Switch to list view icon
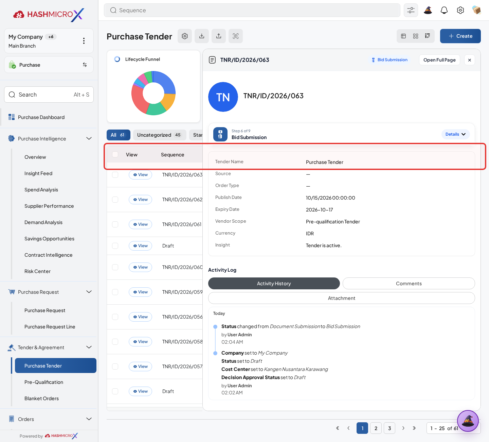This screenshot has height=442, width=489. pyautogui.click(x=403, y=36)
